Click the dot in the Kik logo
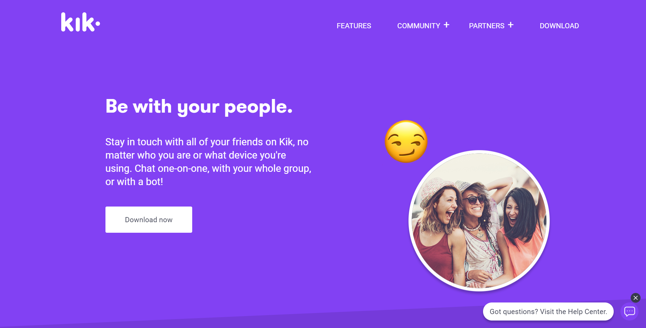The width and height of the screenshot is (646, 328). pos(98,23)
